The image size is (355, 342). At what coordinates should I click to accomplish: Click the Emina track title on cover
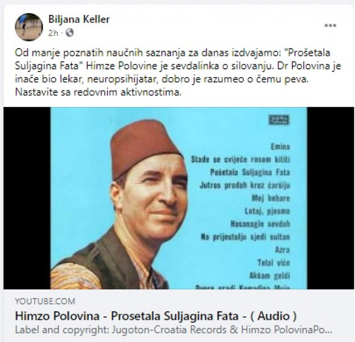(281, 146)
